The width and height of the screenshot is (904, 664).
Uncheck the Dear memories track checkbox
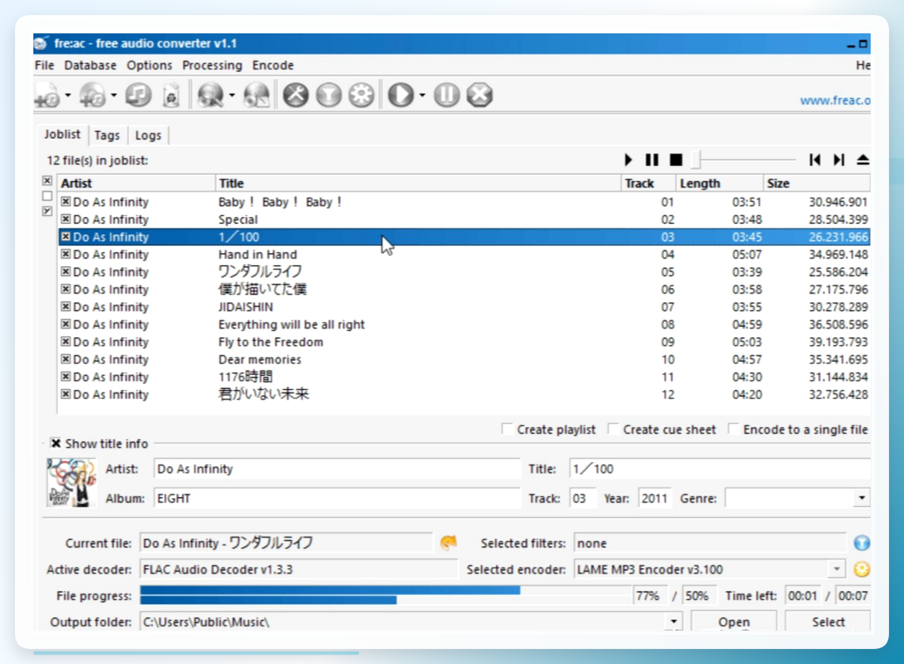pos(66,359)
